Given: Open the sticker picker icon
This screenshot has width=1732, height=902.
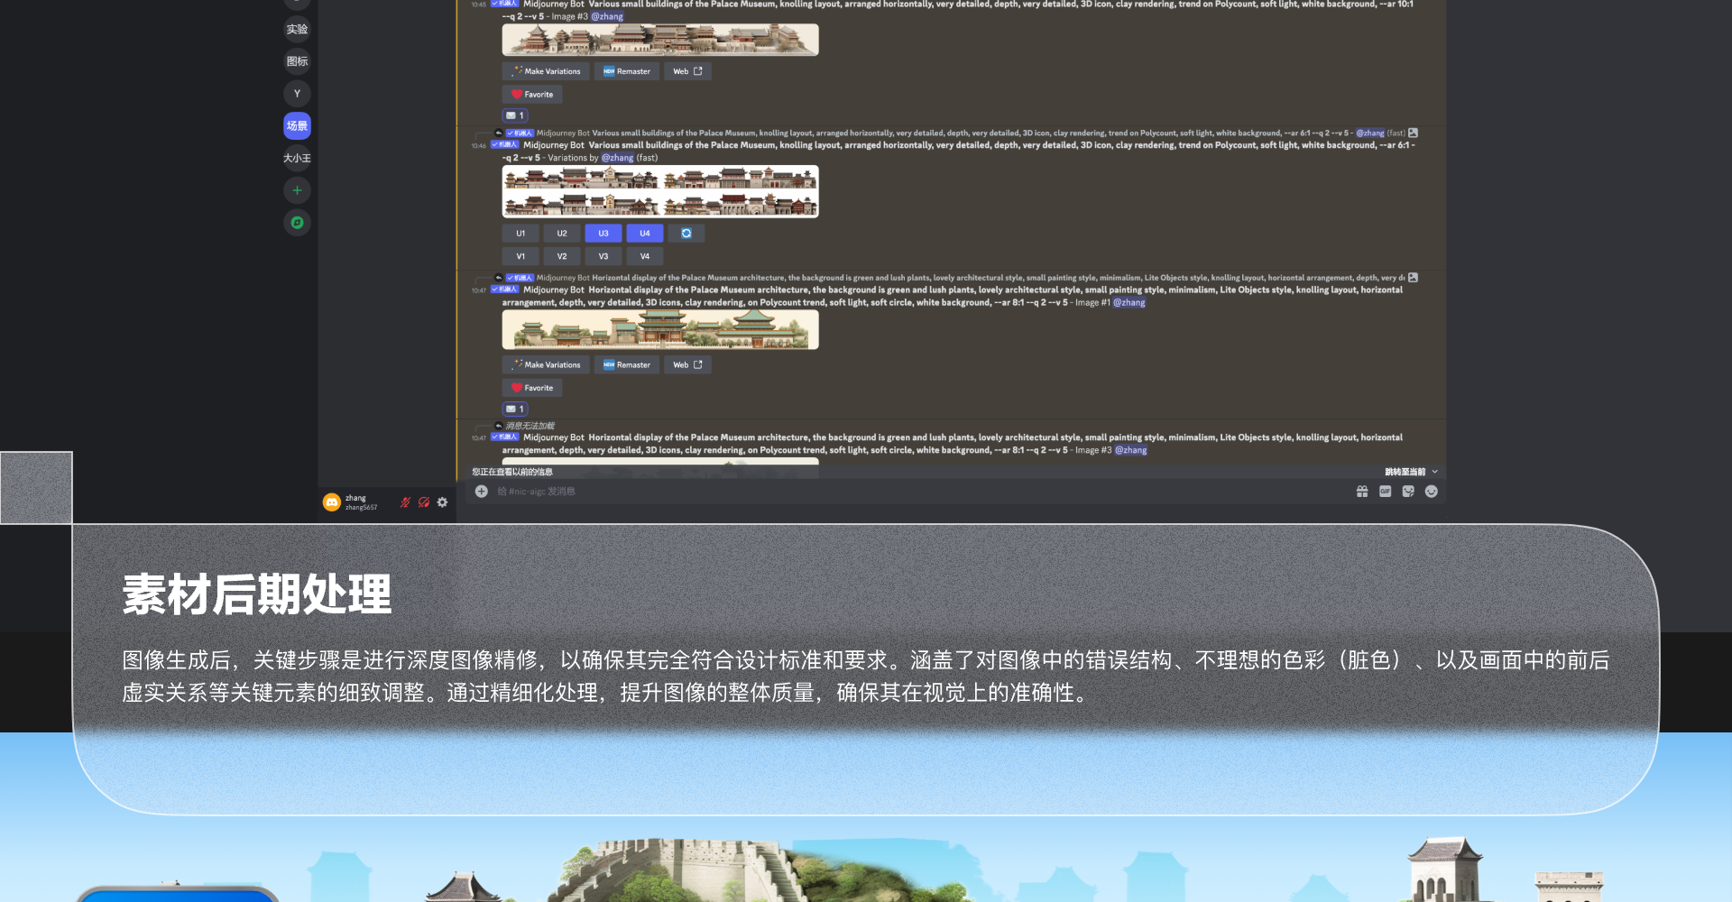Looking at the screenshot, I should tap(1408, 492).
